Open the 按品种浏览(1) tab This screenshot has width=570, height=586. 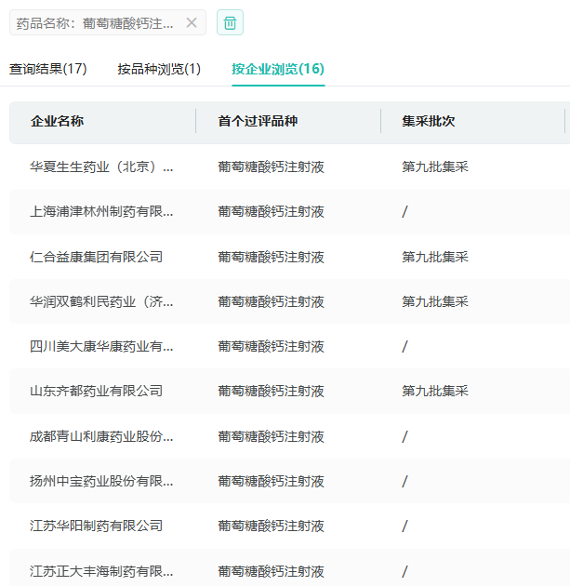[x=159, y=69]
